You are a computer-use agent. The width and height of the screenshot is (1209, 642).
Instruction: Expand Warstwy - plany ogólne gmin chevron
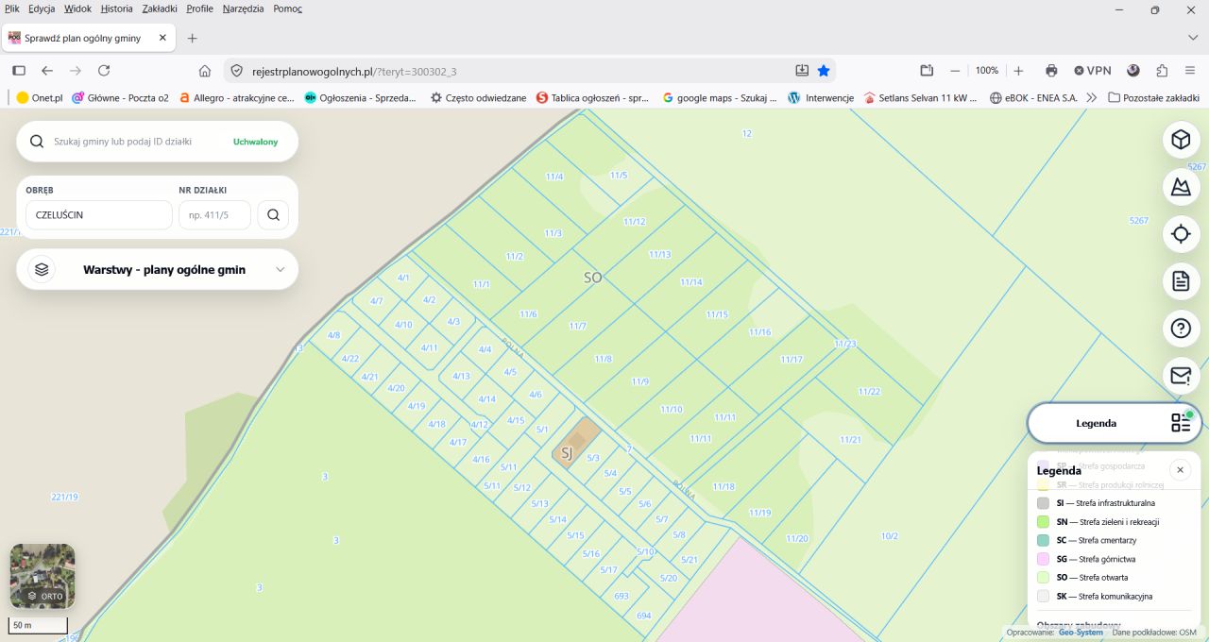coord(280,269)
